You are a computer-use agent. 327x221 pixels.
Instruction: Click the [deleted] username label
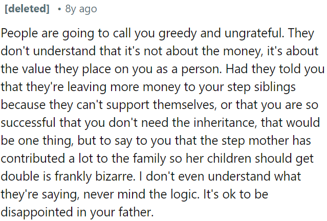[x=27, y=9]
